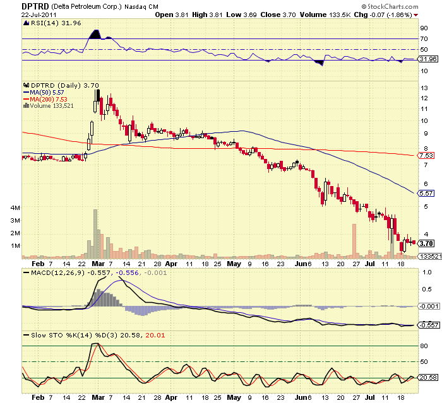This screenshot has width=442, height=403.
Task: Click the 'Volume 133.5K' header value
Action: (325, 15)
